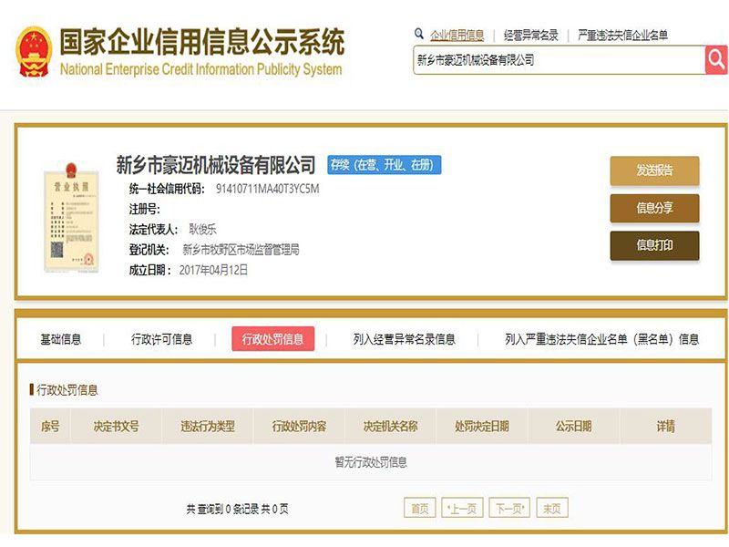Screen dimensions: 729x547
Task: Select the 经营异常名录 search category
Action: 530,35
